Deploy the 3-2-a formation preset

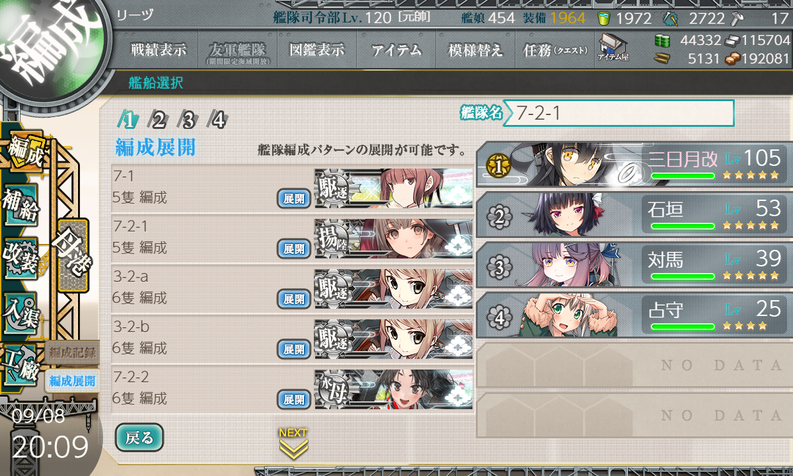point(294,299)
